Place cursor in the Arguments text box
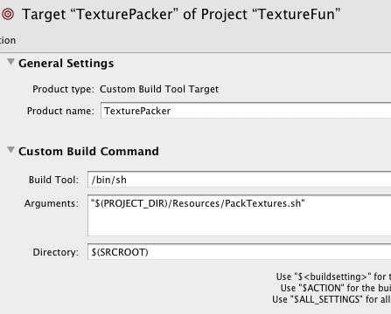Image resolution: width=391 pixels, height=314 pixels. coord(240,215)
